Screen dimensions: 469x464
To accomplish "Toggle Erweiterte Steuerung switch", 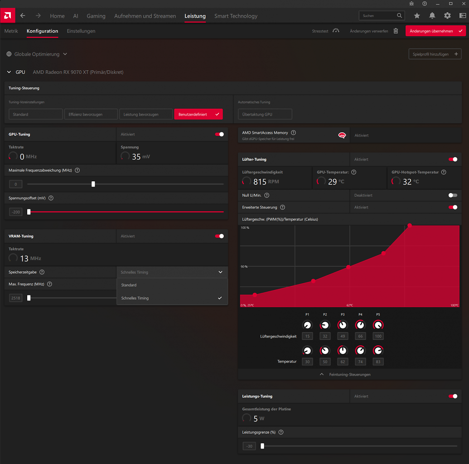I will [x=453, y=208].
